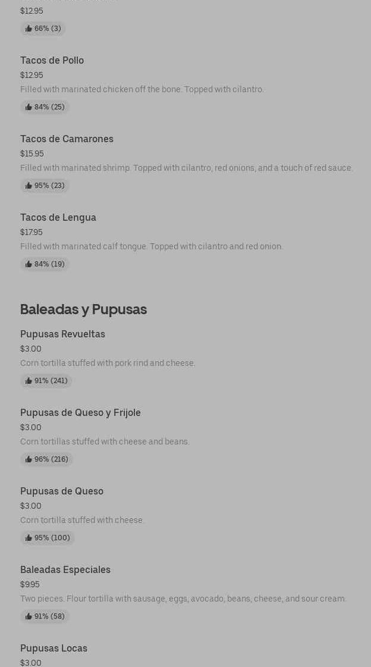The width and height of the screenshot is (371, 667).
Task: Click the 91% (241) rating under Pupusas Revueltas
Action: (x=46, y=381)
